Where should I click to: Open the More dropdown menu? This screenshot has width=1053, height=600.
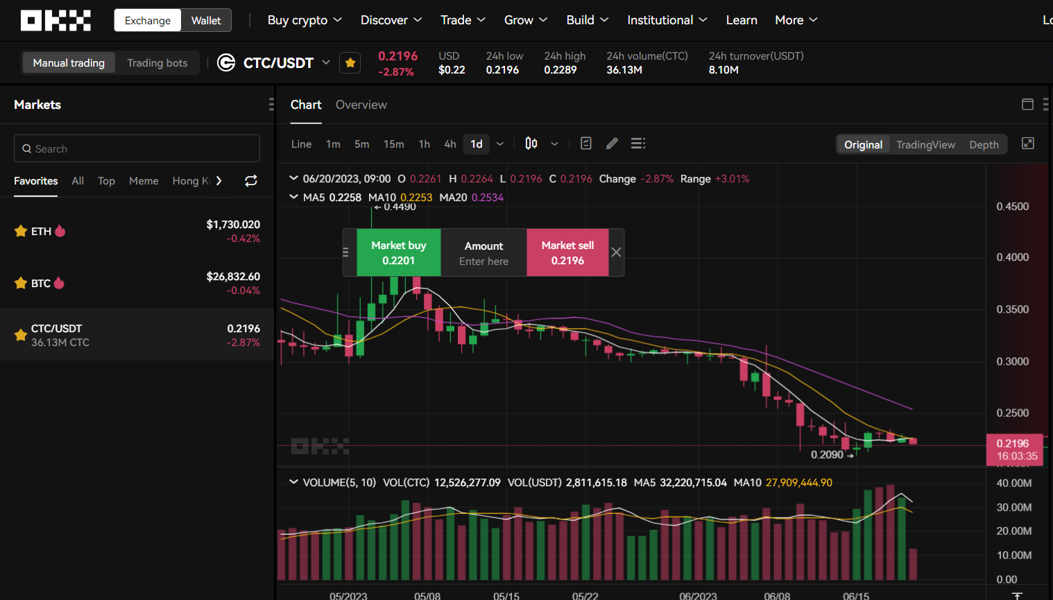coord(796,20)
